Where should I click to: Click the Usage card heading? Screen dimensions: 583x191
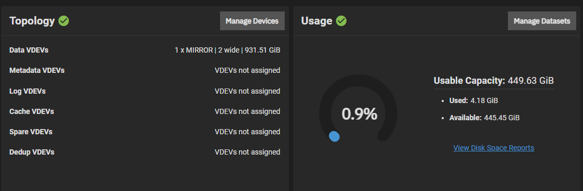coord(317,21)
